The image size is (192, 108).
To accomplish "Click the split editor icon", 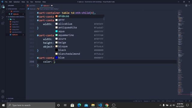I will [186, 5].
